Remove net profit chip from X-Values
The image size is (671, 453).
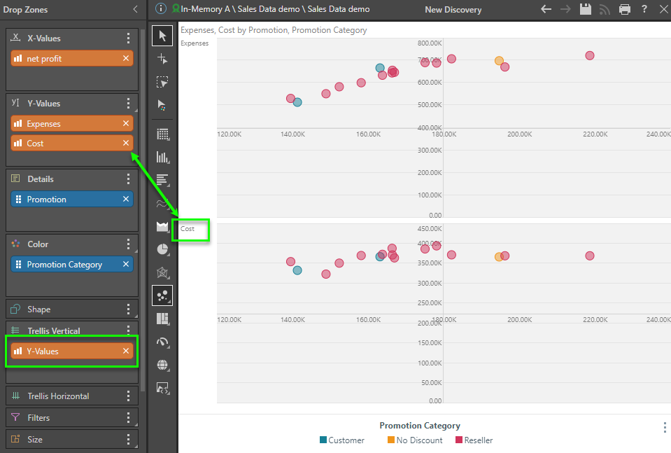[x=126, y=59]
